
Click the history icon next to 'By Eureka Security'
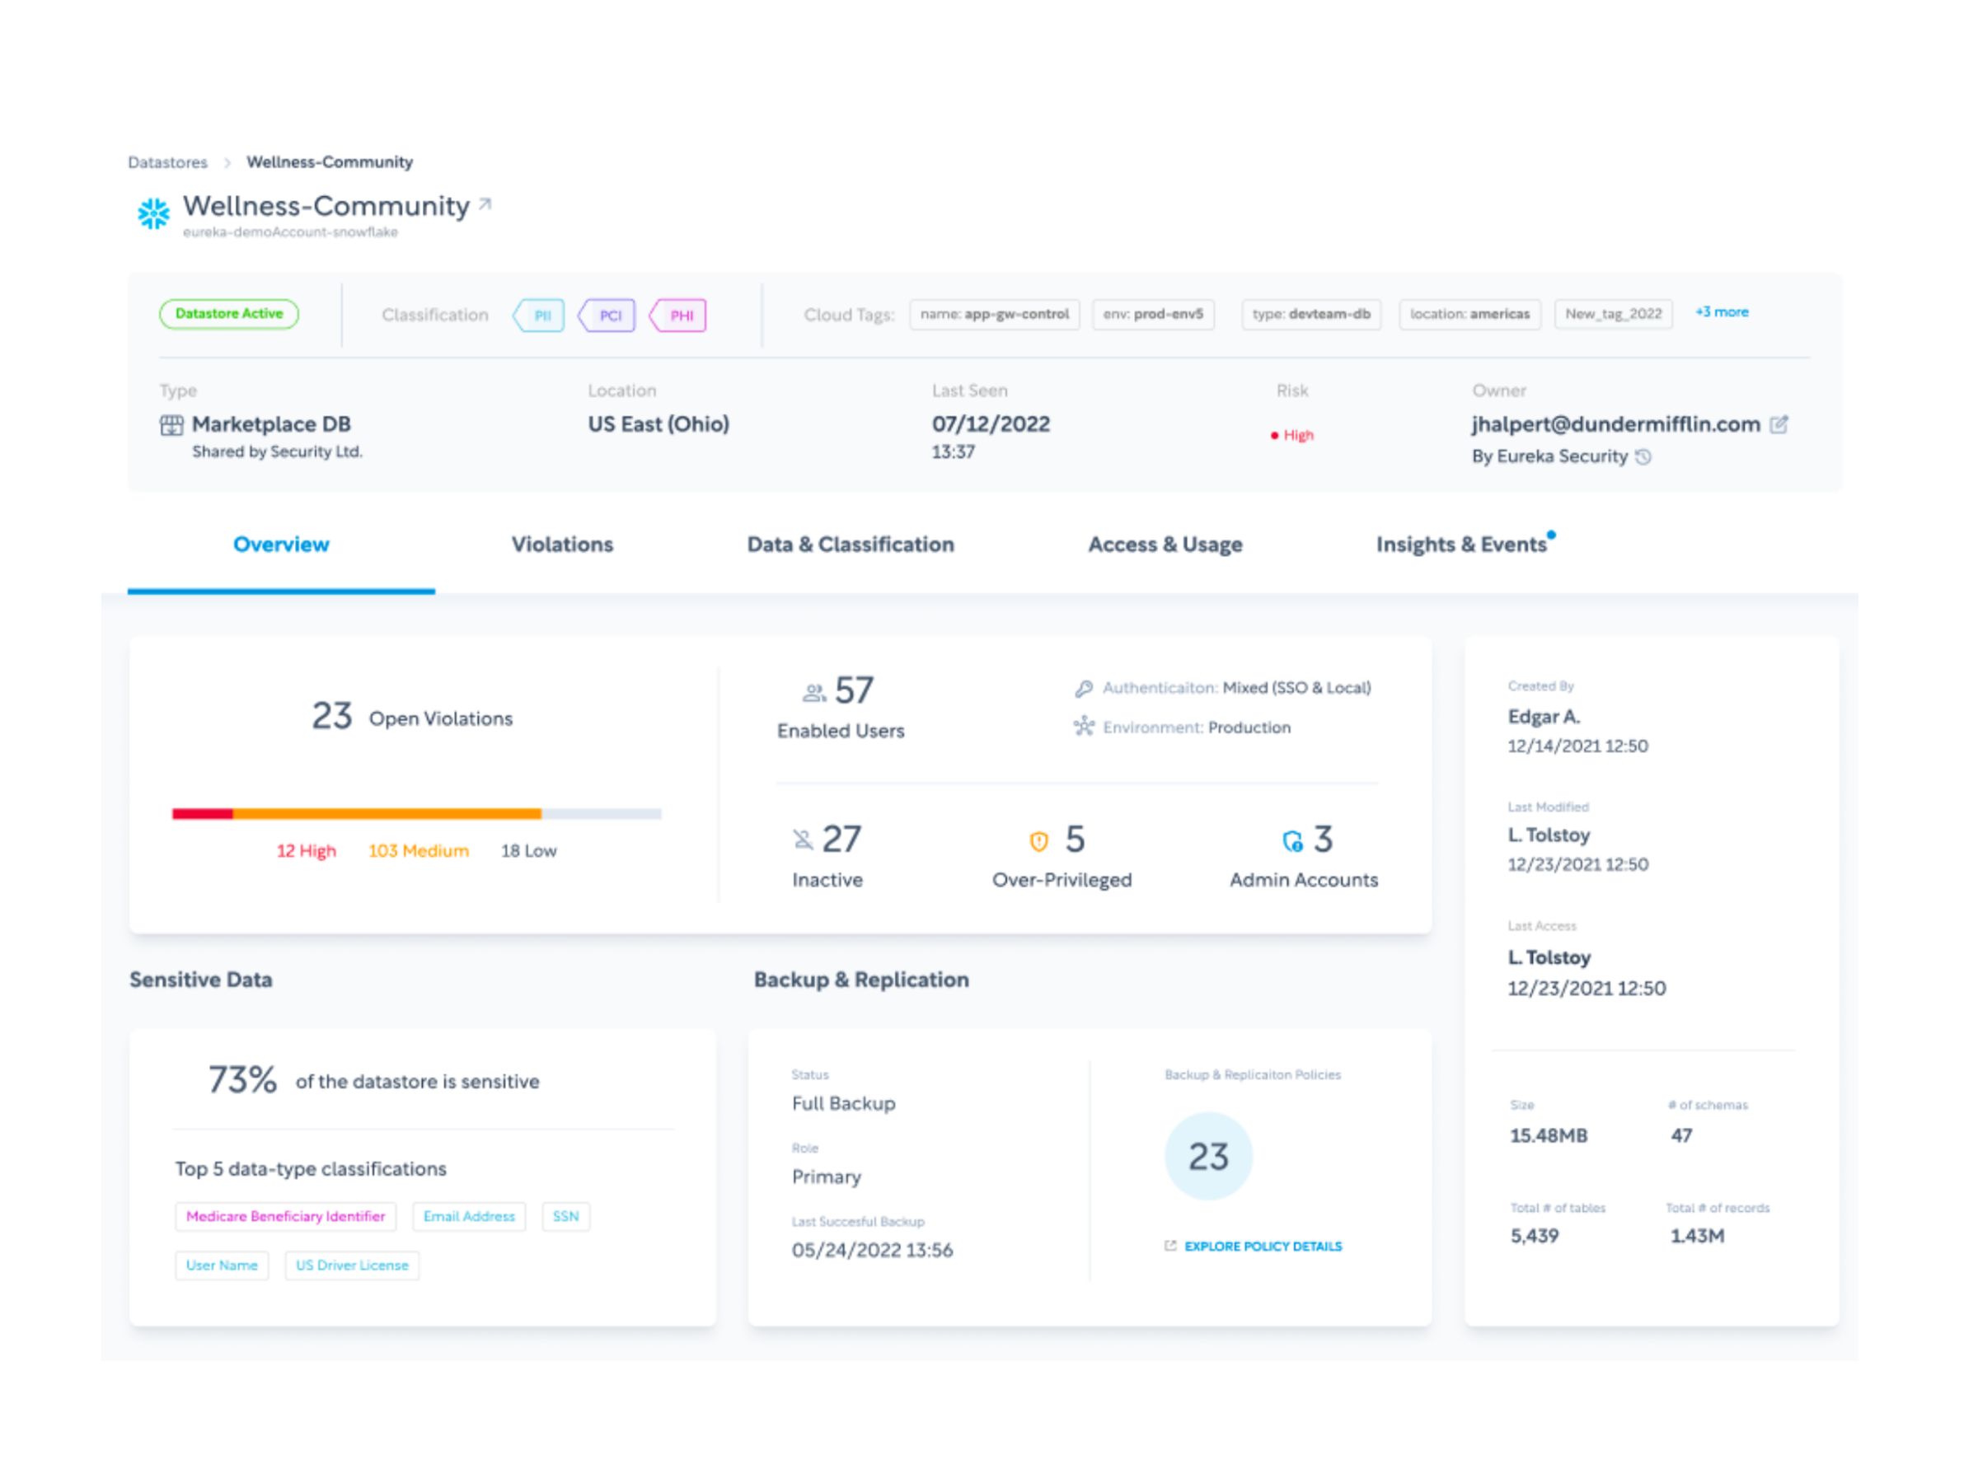click(x=1645, y=456)
